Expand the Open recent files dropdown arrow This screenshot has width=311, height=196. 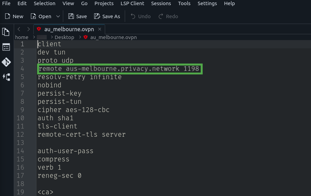click(x=58, y=16)
